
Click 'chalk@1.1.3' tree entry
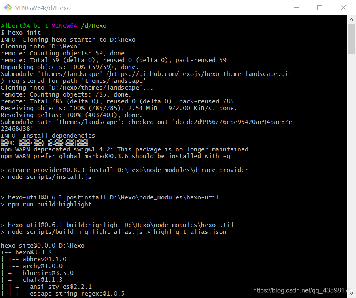click(x=43, y=280)
